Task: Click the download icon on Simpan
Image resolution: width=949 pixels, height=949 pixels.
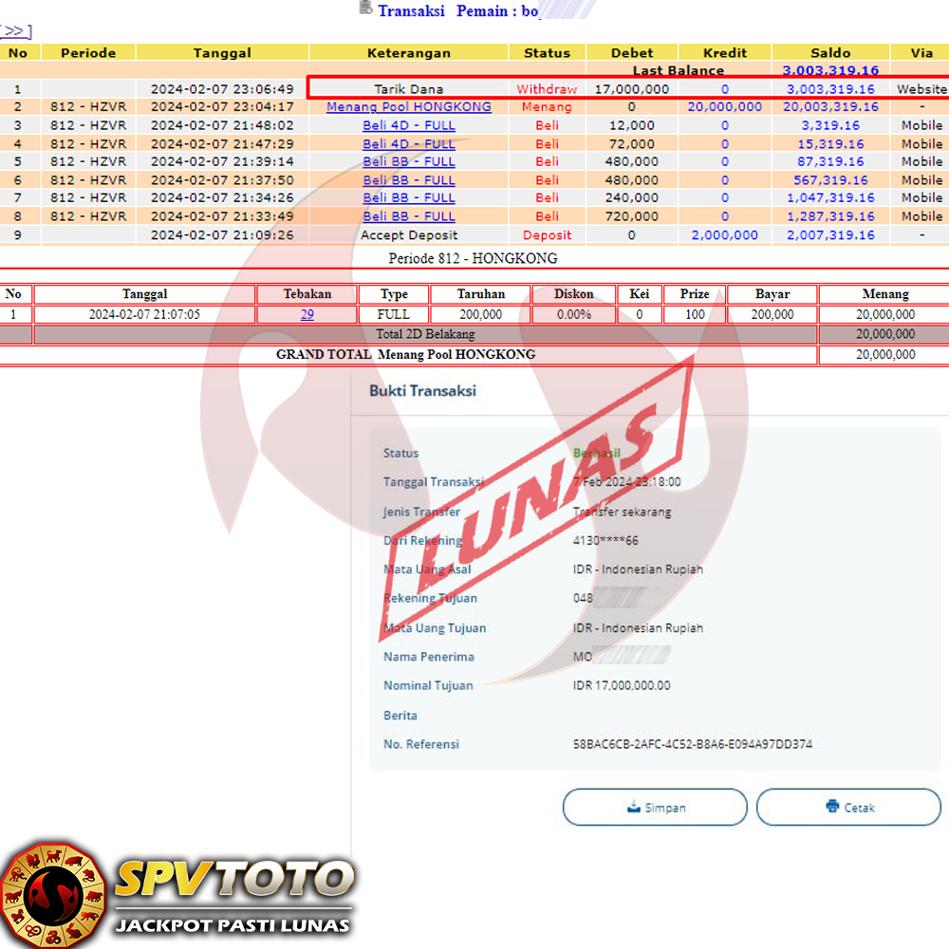Action: [x=634, y=808]
